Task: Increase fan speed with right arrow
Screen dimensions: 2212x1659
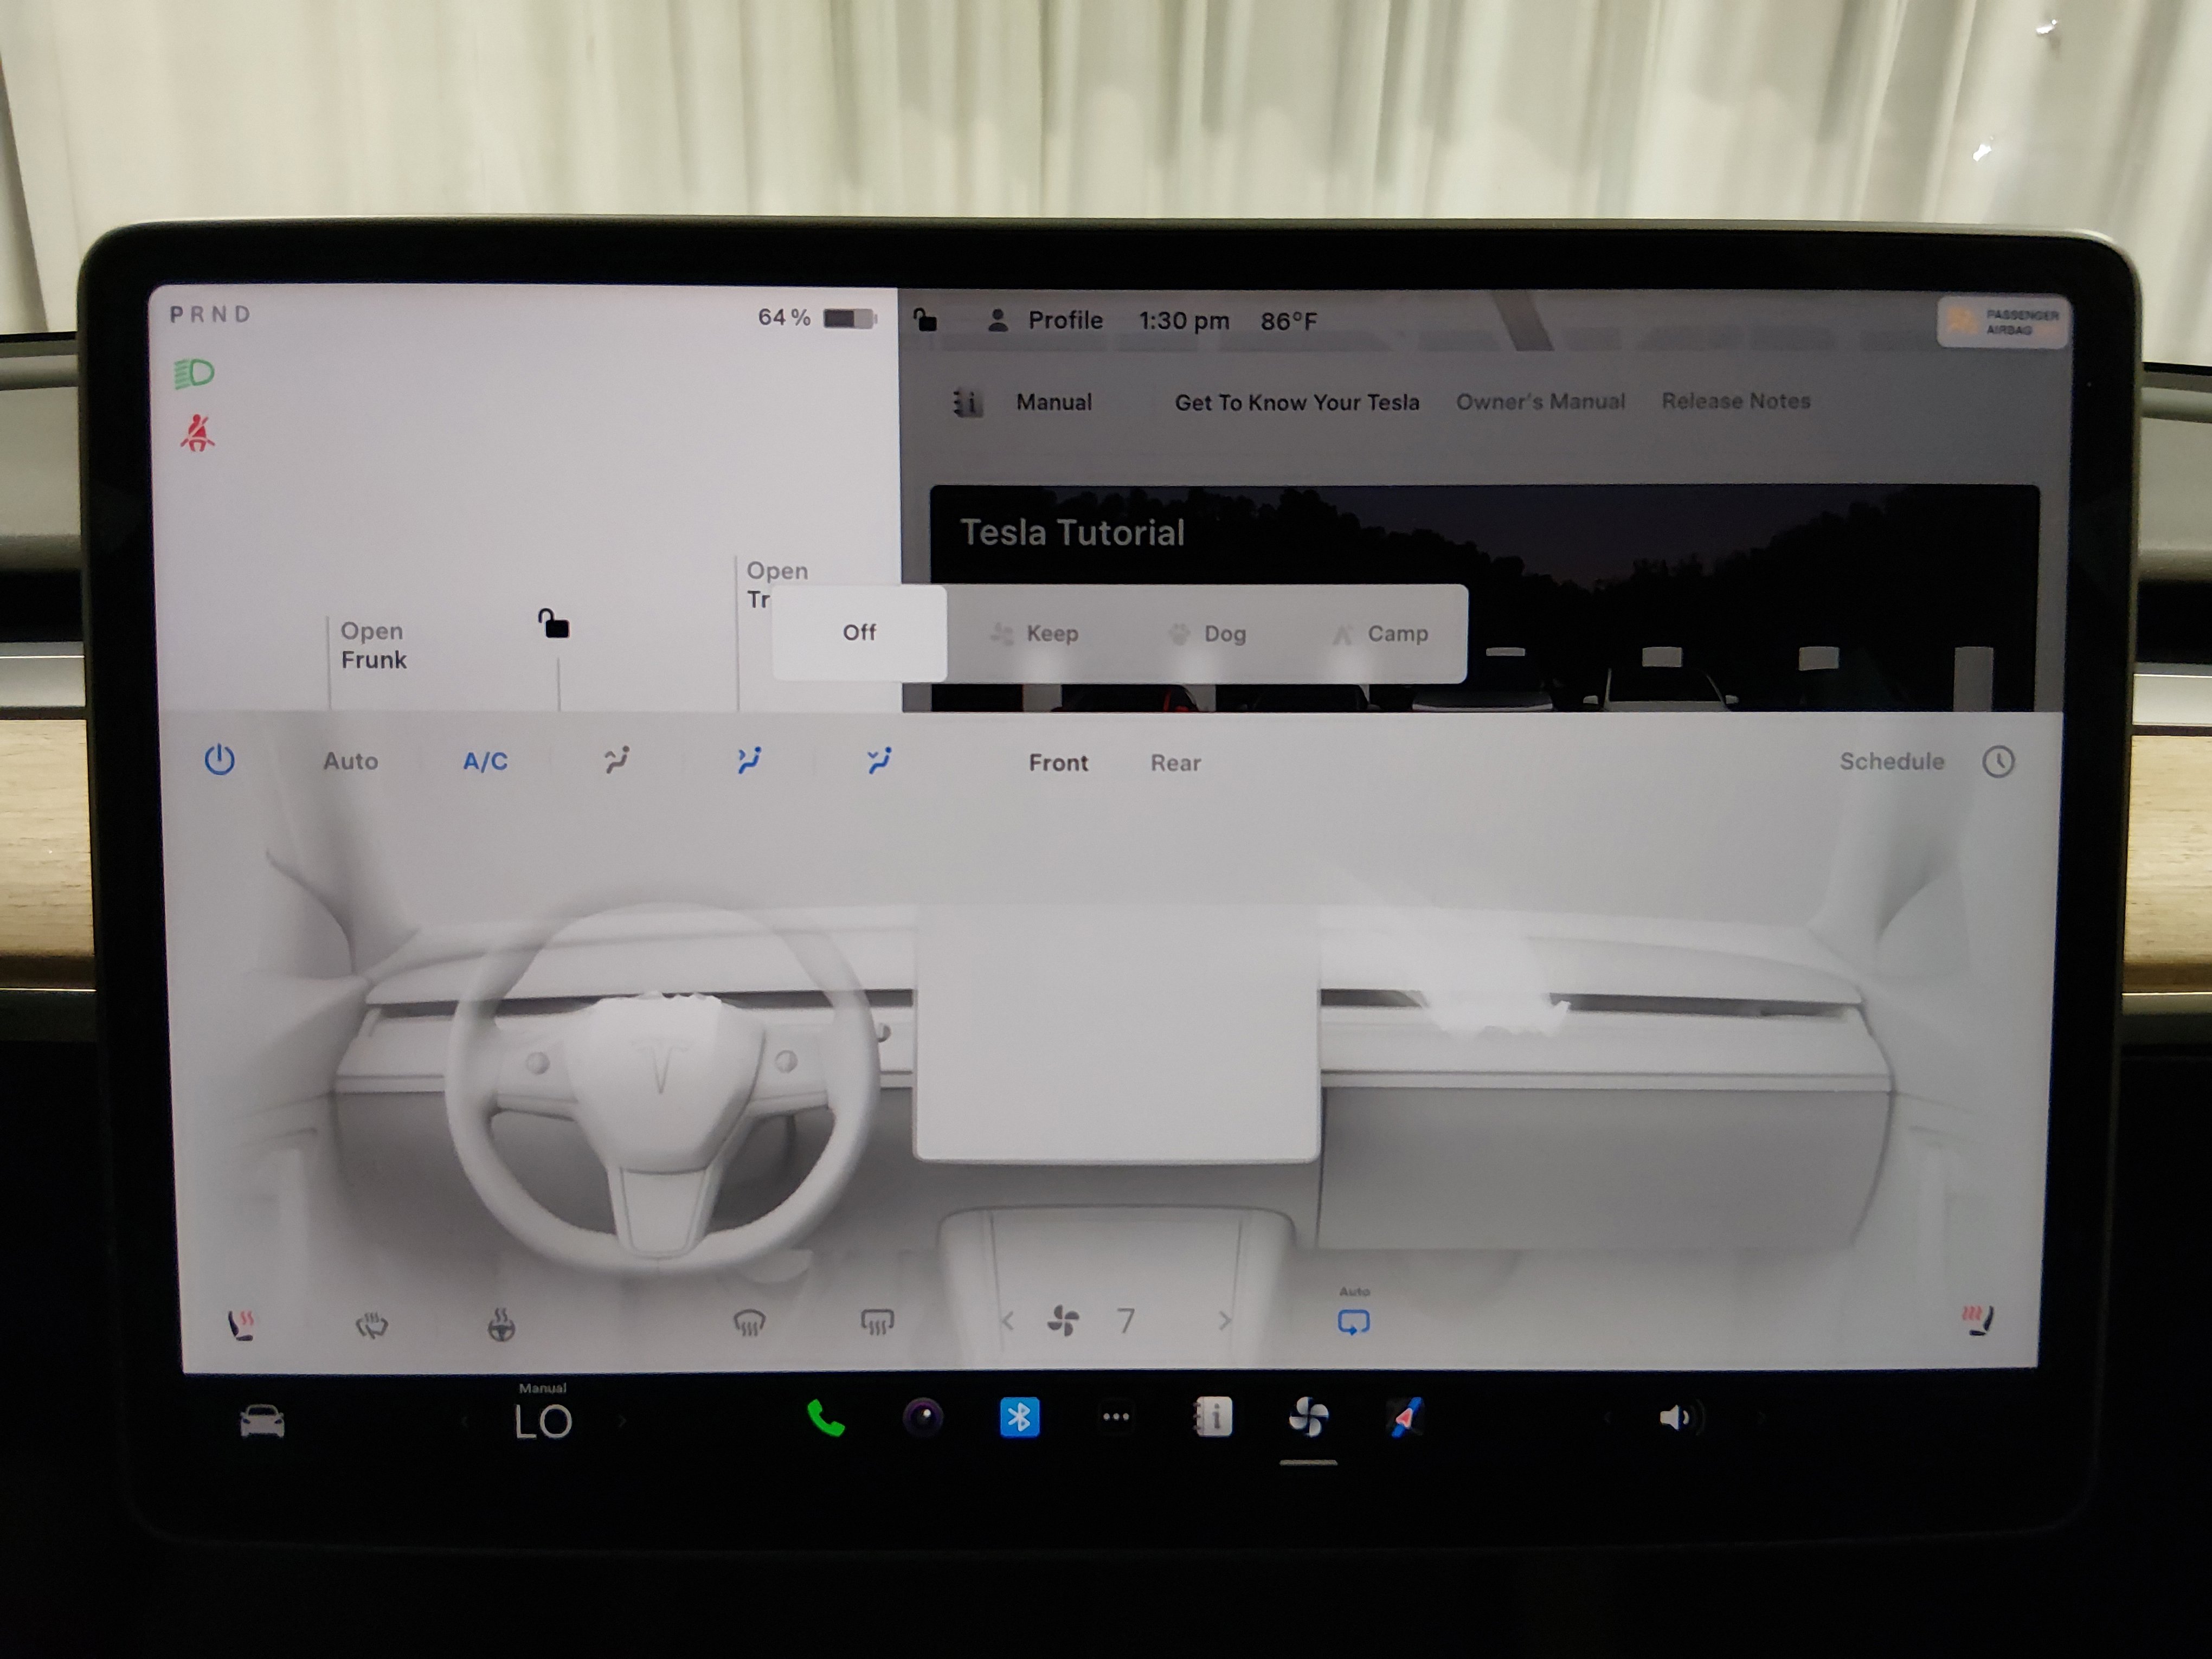Action: [1225, 1321]
